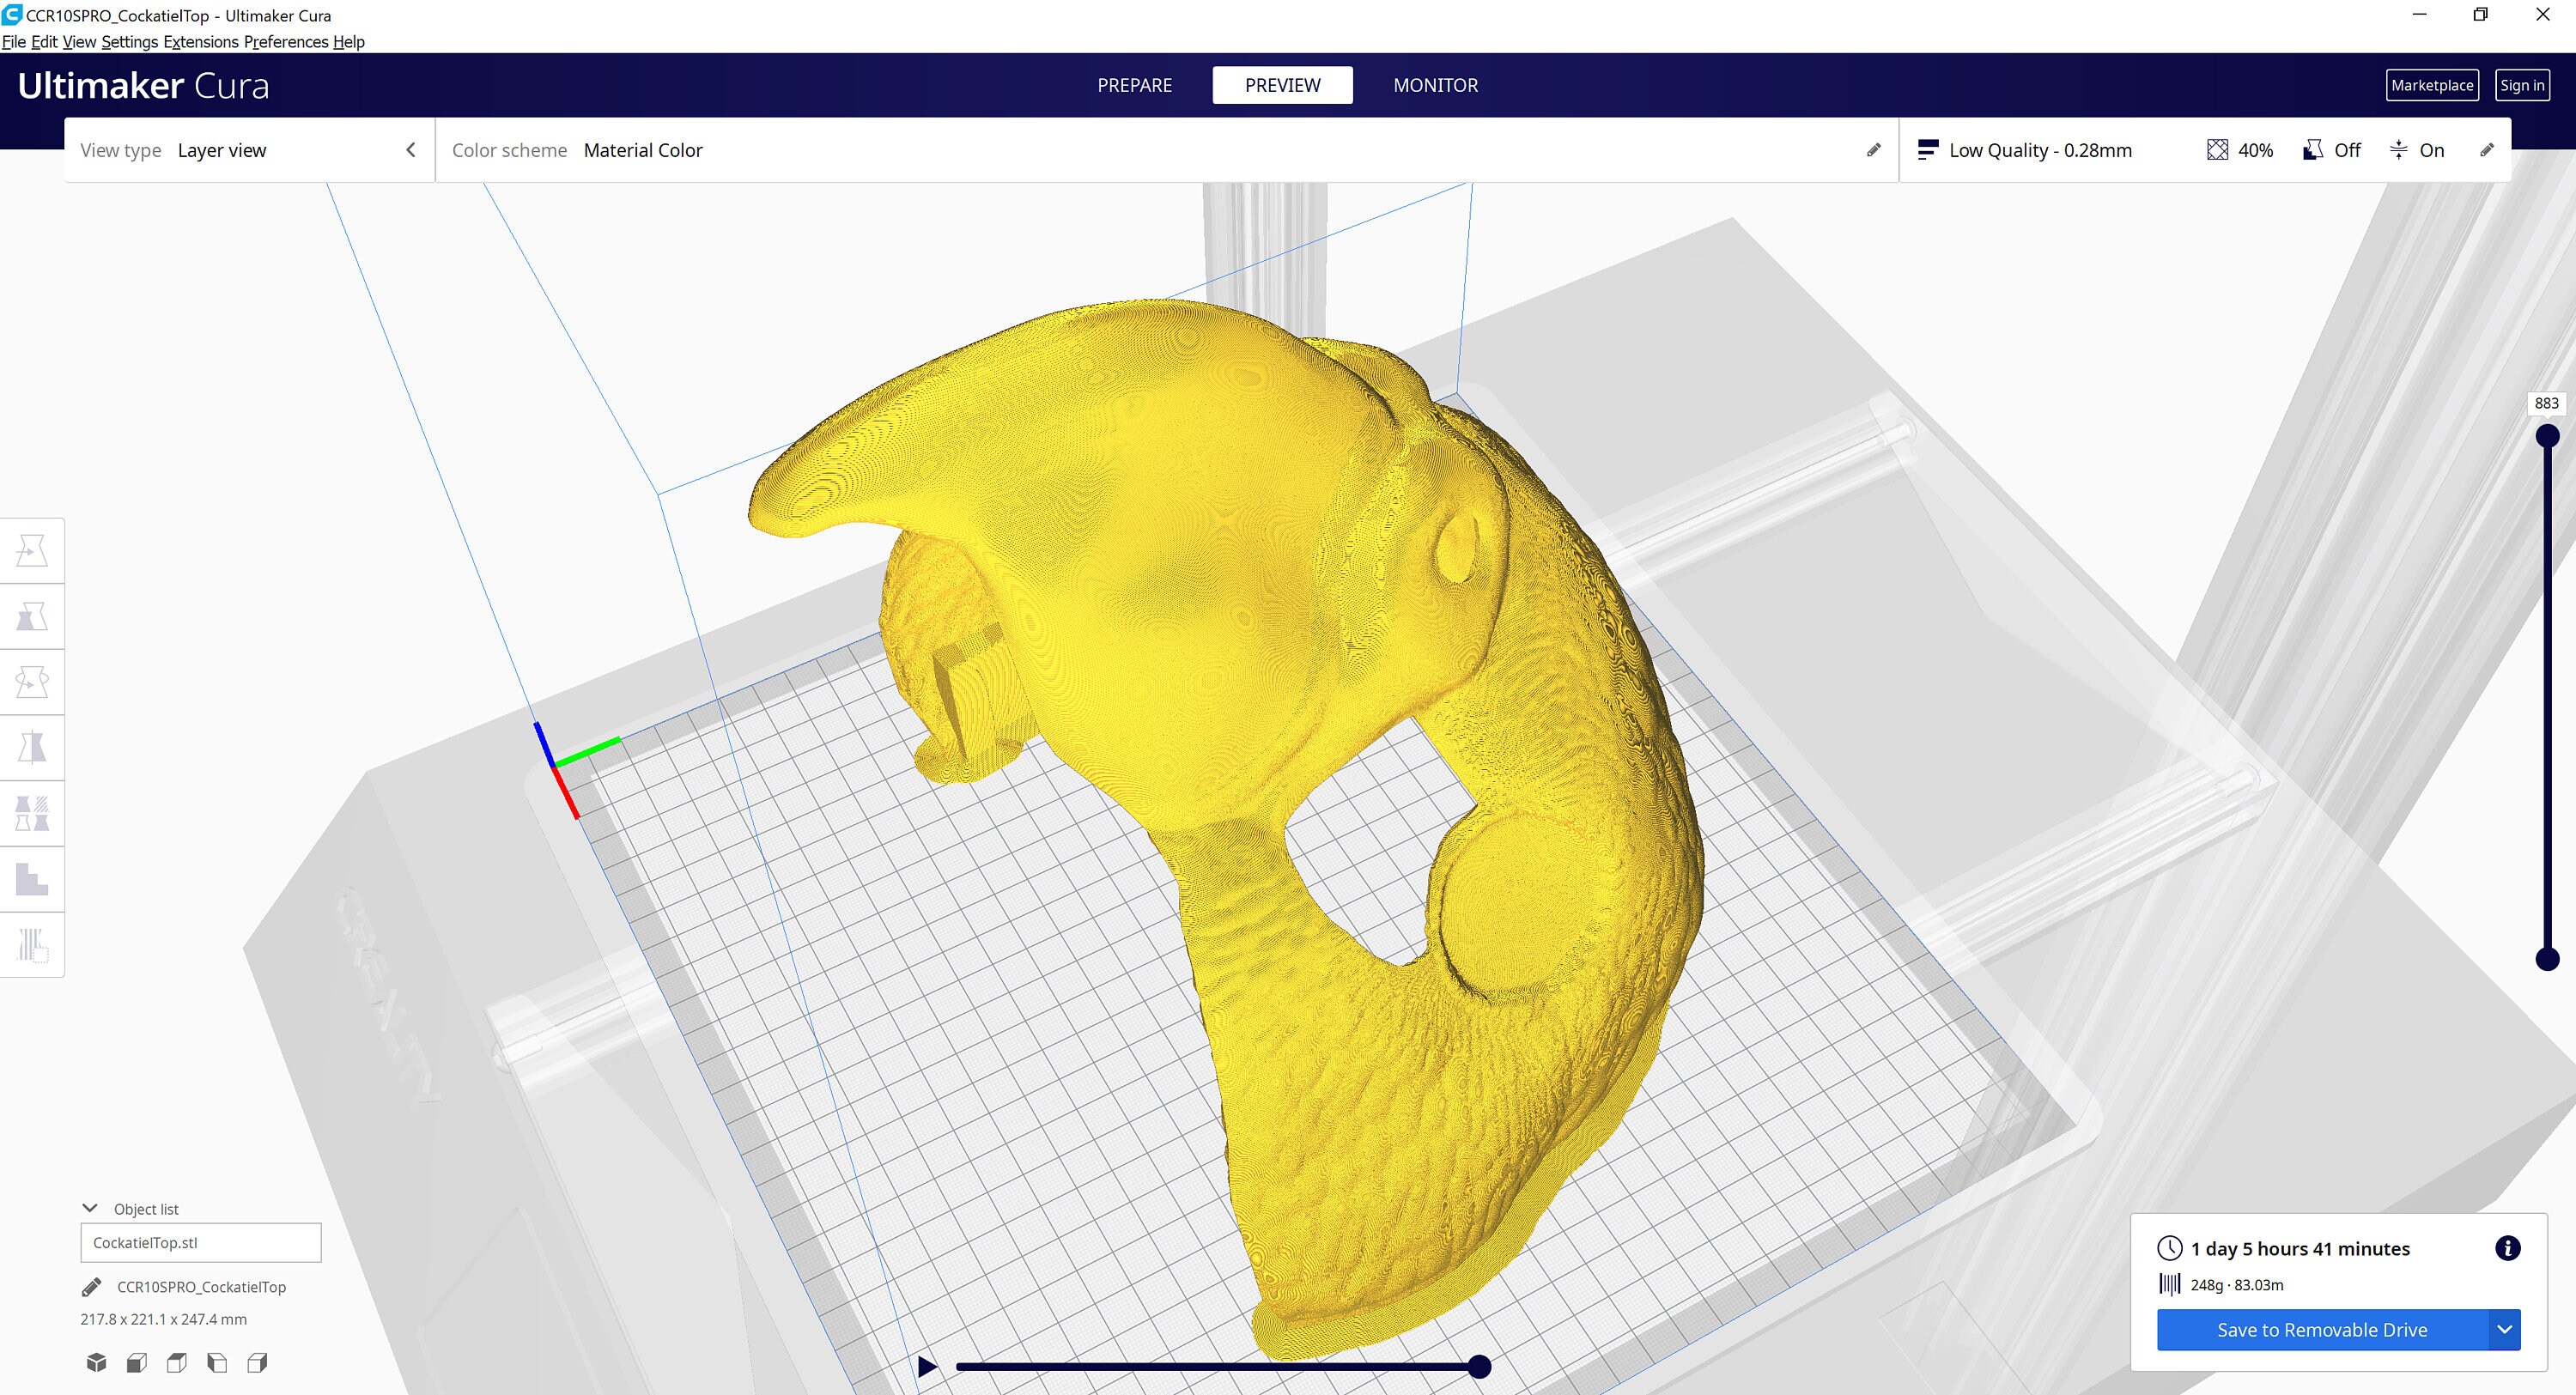Select the Mirror tool

tap(32, 747)
